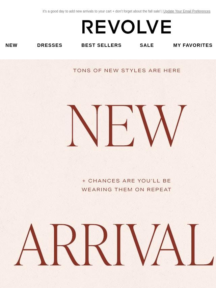Screen dimensions: 216x288
Task: Click the '+ CHANCES ARE YOU'LL BE' text line
Action: tap(127, 181)
